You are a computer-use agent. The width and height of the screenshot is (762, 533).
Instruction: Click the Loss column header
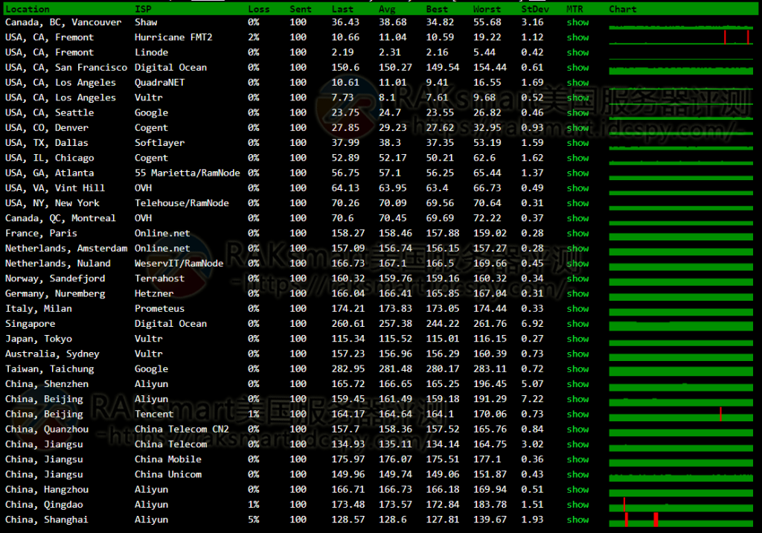258,9
